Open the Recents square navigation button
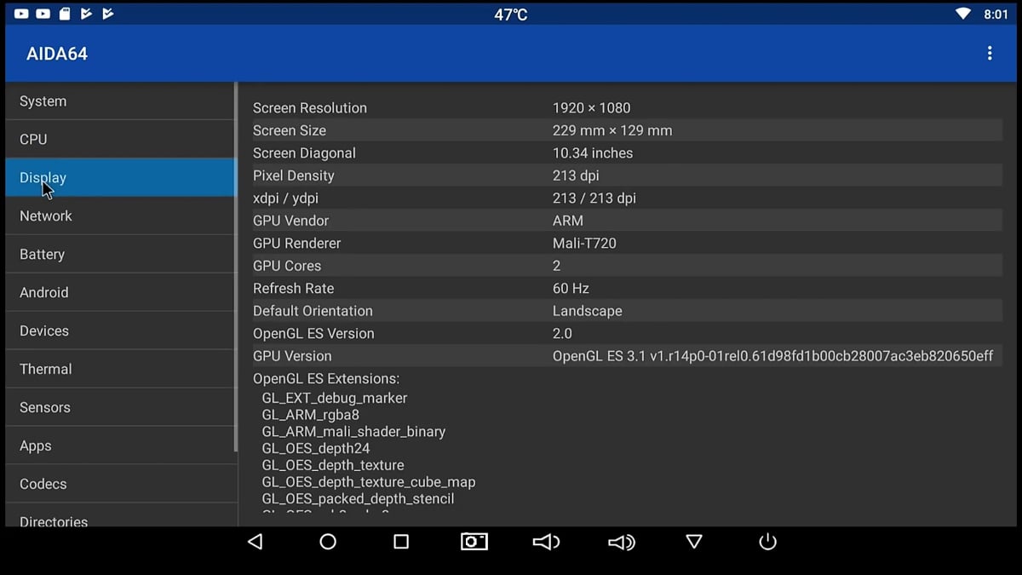 point(401,542)
